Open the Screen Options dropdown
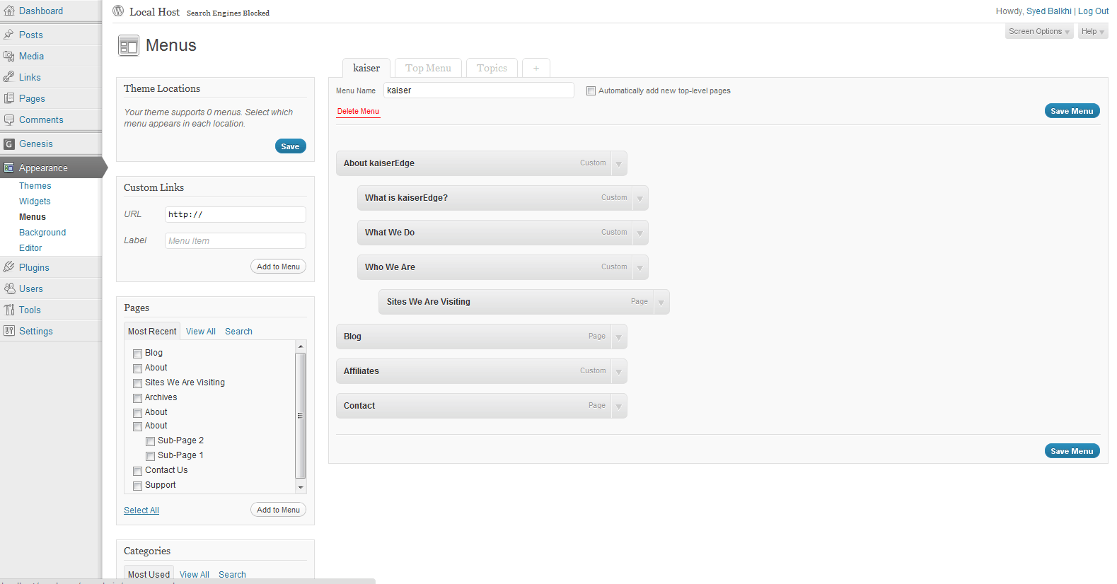 1038,31
